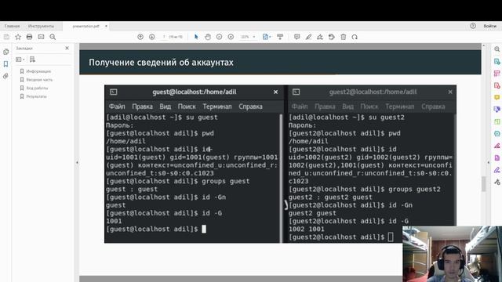Click the Print icon
Screen dimensions: 502x282
coord(30,37)
